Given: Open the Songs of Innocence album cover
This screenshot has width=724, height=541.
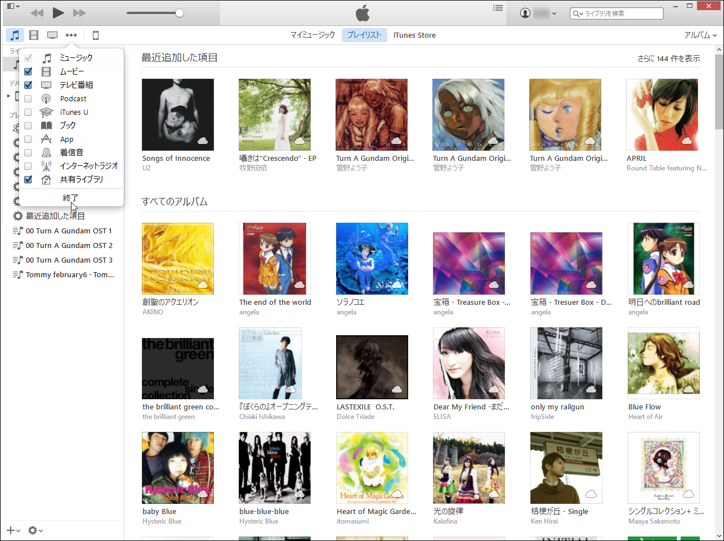Looking at the screenshot, I should 178,115.
